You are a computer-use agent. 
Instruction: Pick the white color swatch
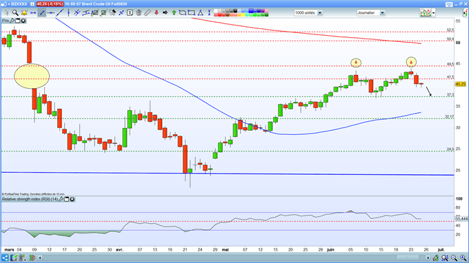(217, 11)
